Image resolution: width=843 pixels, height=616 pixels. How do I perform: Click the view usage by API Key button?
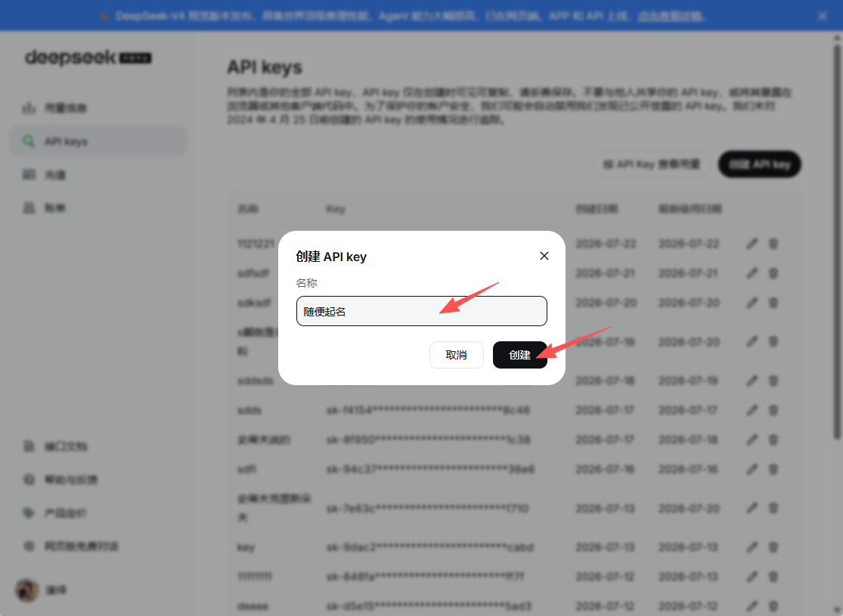pyautogui.click(x=652, y=164)
